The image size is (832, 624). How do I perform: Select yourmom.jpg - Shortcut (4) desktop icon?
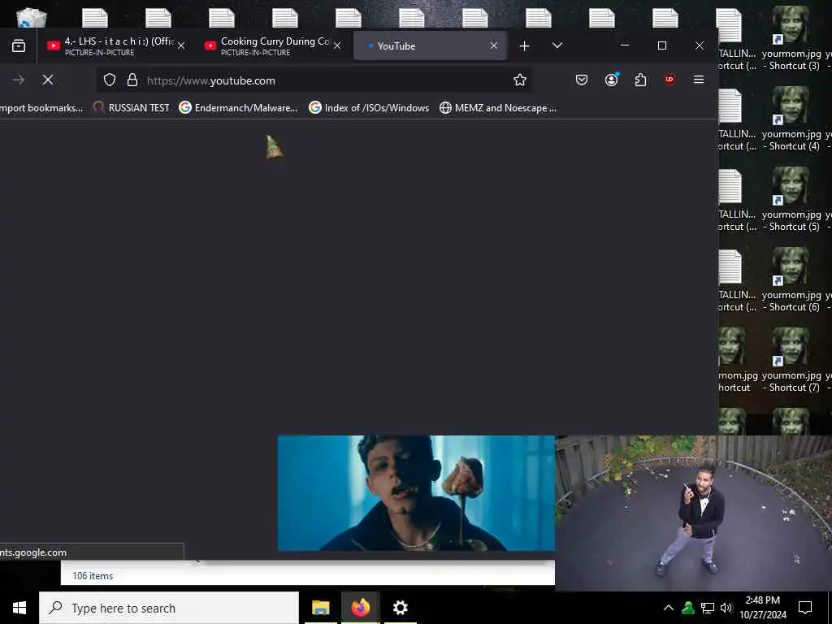click(x=791, y=119)
